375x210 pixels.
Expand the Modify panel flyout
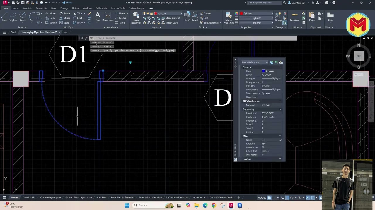(x=68, y=27)
